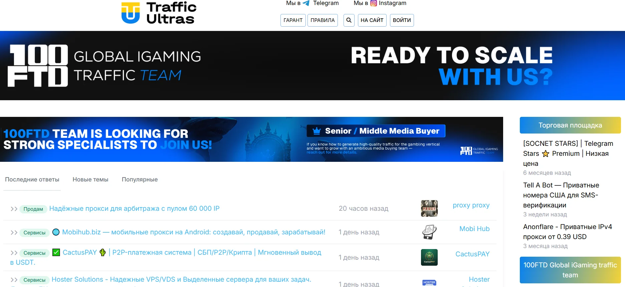Open the proxy proxy user avatar

tap(429, 208)
